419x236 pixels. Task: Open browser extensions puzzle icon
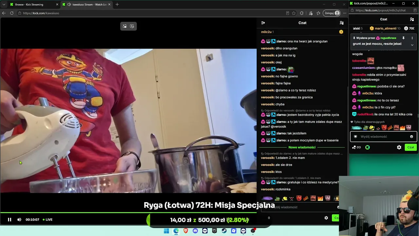pyautogui.click(x=302, y=13)
